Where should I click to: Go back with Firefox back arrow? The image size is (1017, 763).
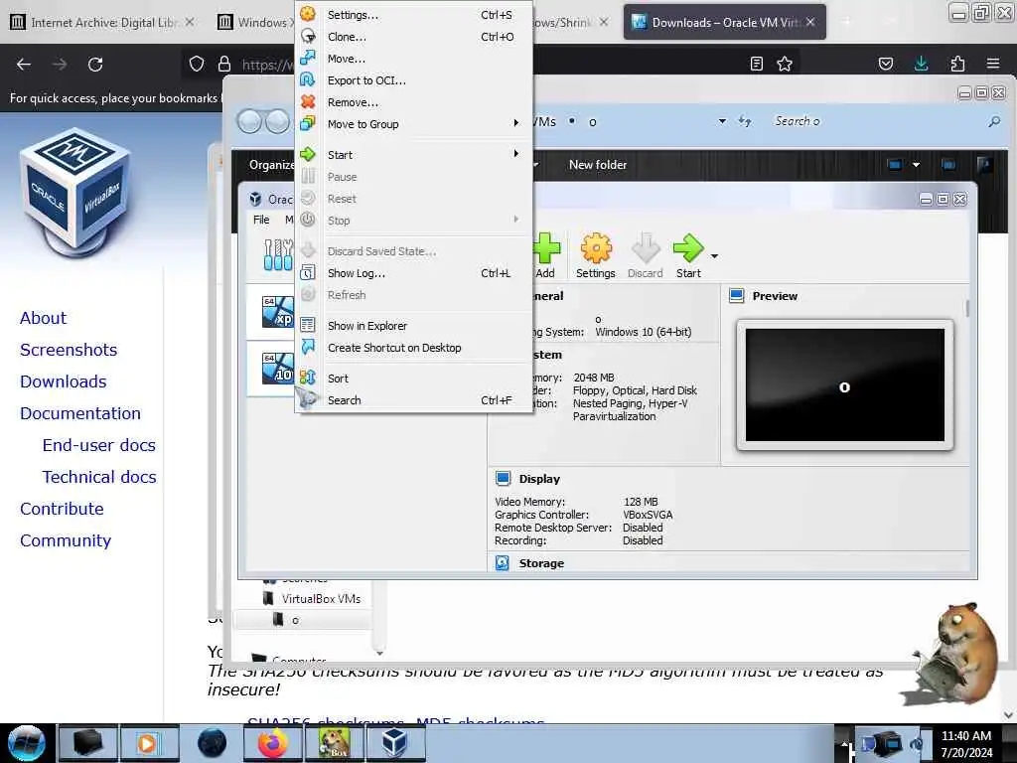point(24,65)
